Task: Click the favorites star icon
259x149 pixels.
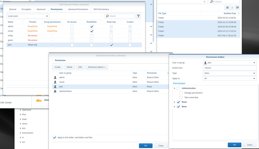Action: [204, 2]
